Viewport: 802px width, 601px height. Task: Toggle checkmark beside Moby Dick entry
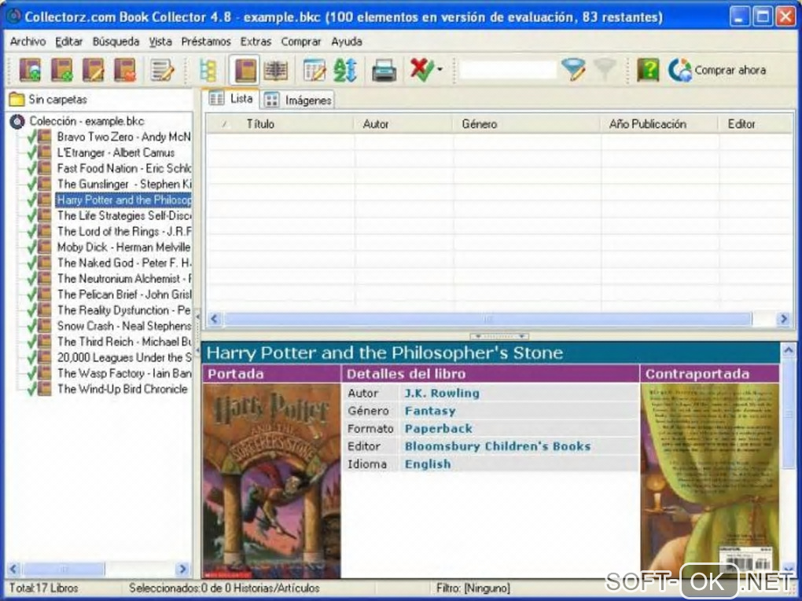click(x=31, y=247)
